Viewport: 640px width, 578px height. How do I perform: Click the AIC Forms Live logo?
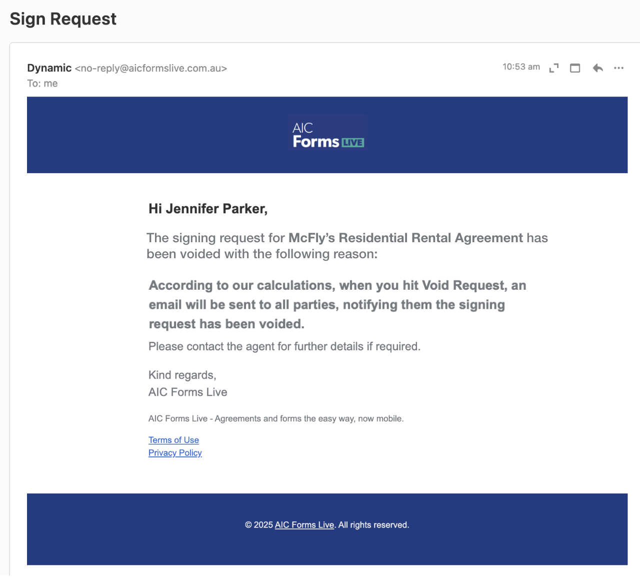(x=327, y=134)
